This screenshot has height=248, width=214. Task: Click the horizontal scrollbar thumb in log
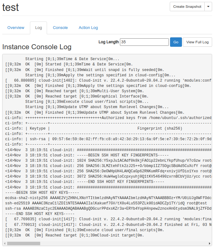click(24, 243)
